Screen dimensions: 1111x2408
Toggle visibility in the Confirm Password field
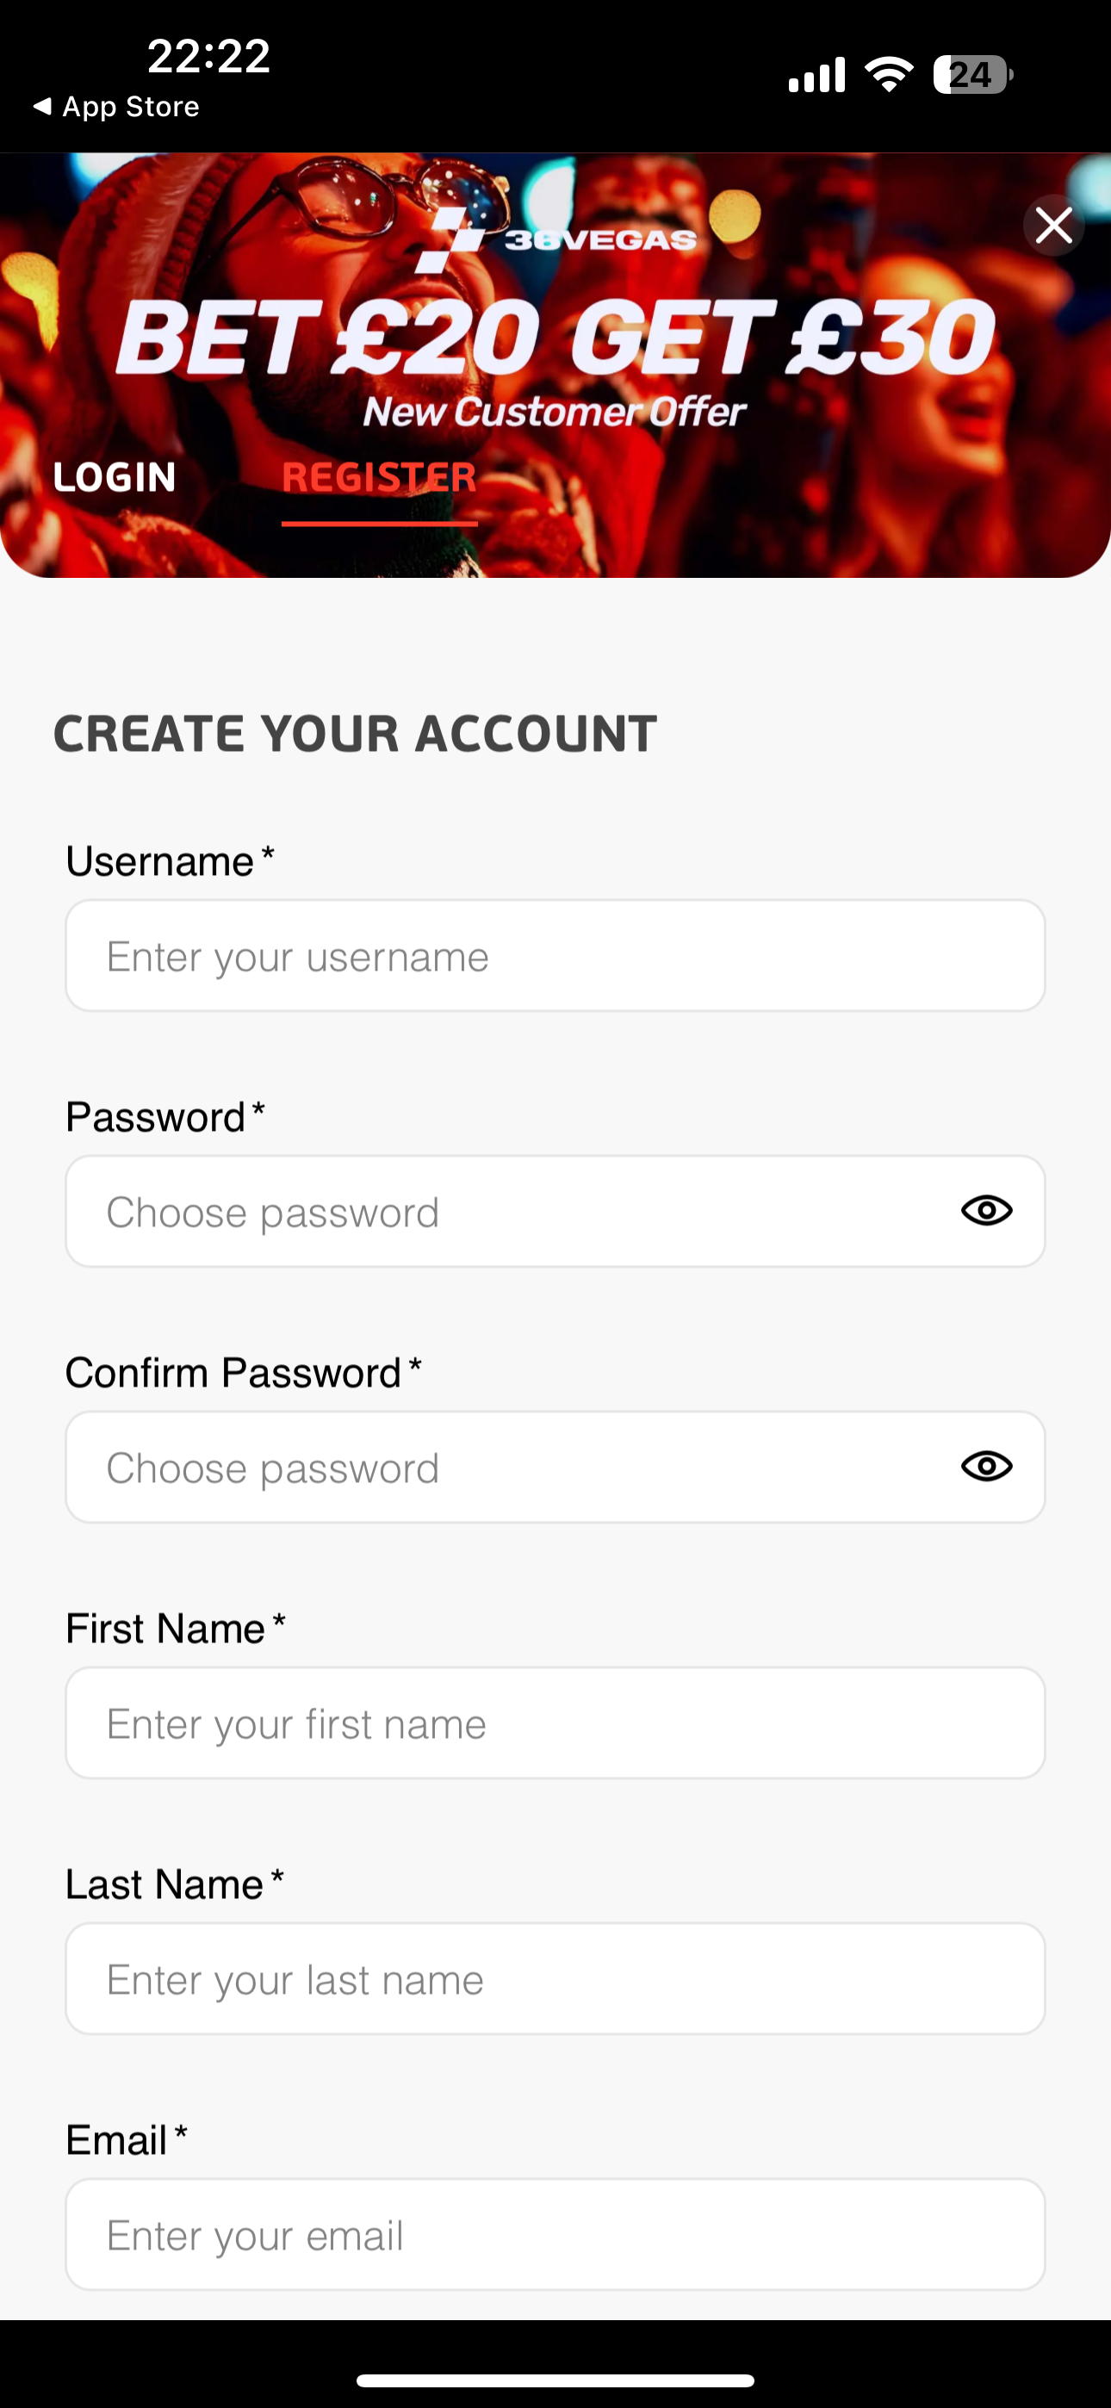[987, 1466]
